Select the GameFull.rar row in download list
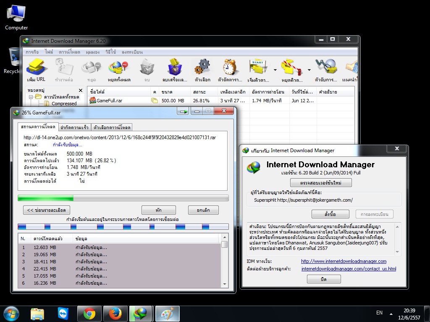The height and width of the screenshot is (322, 430). 221,101
